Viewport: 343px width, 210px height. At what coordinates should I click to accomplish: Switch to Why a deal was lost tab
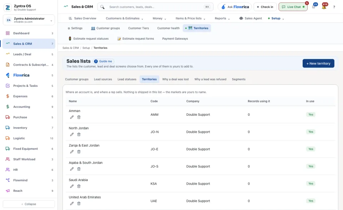click(x=175, y=79)
